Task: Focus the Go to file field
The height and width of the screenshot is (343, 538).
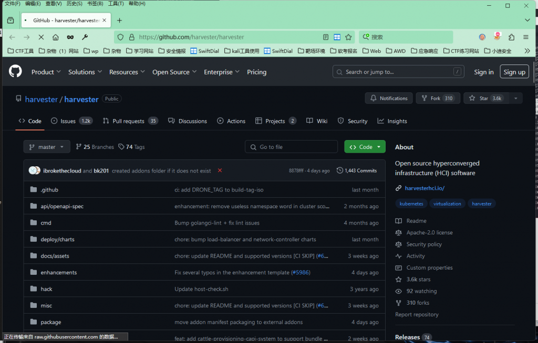Action: [x=291, y=147]
